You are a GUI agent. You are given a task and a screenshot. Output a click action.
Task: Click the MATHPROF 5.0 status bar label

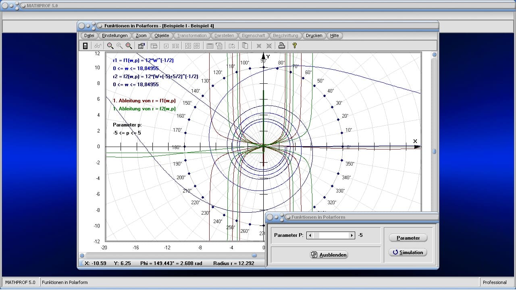pos(20,282)
